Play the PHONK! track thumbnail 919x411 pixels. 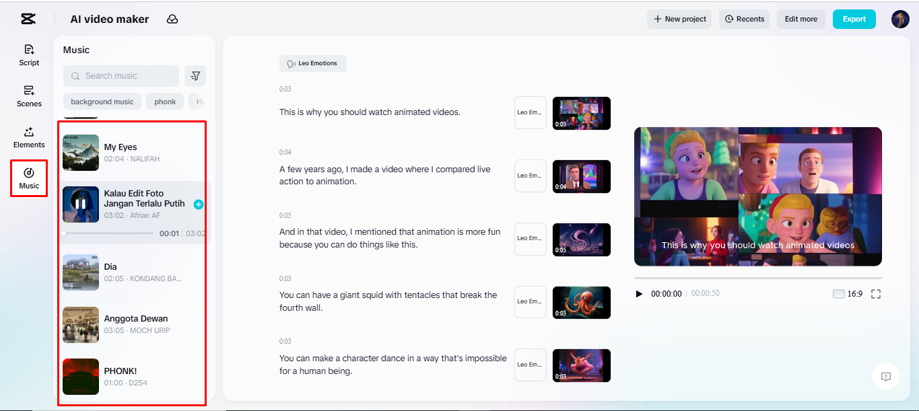point(81,377)
